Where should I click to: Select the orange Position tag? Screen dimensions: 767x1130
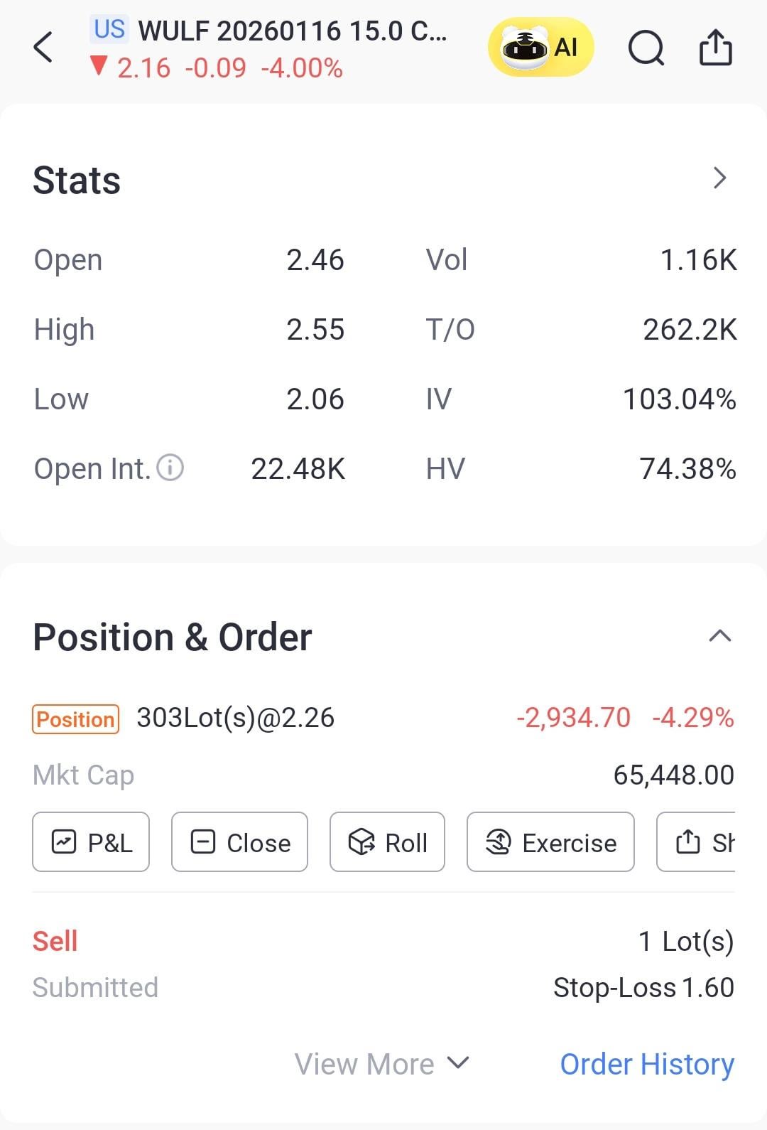(75, 719)
